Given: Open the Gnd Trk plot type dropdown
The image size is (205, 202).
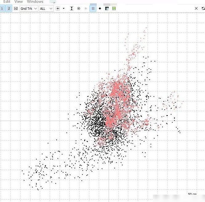Looking at the screenshot, I should coord(29,9).
